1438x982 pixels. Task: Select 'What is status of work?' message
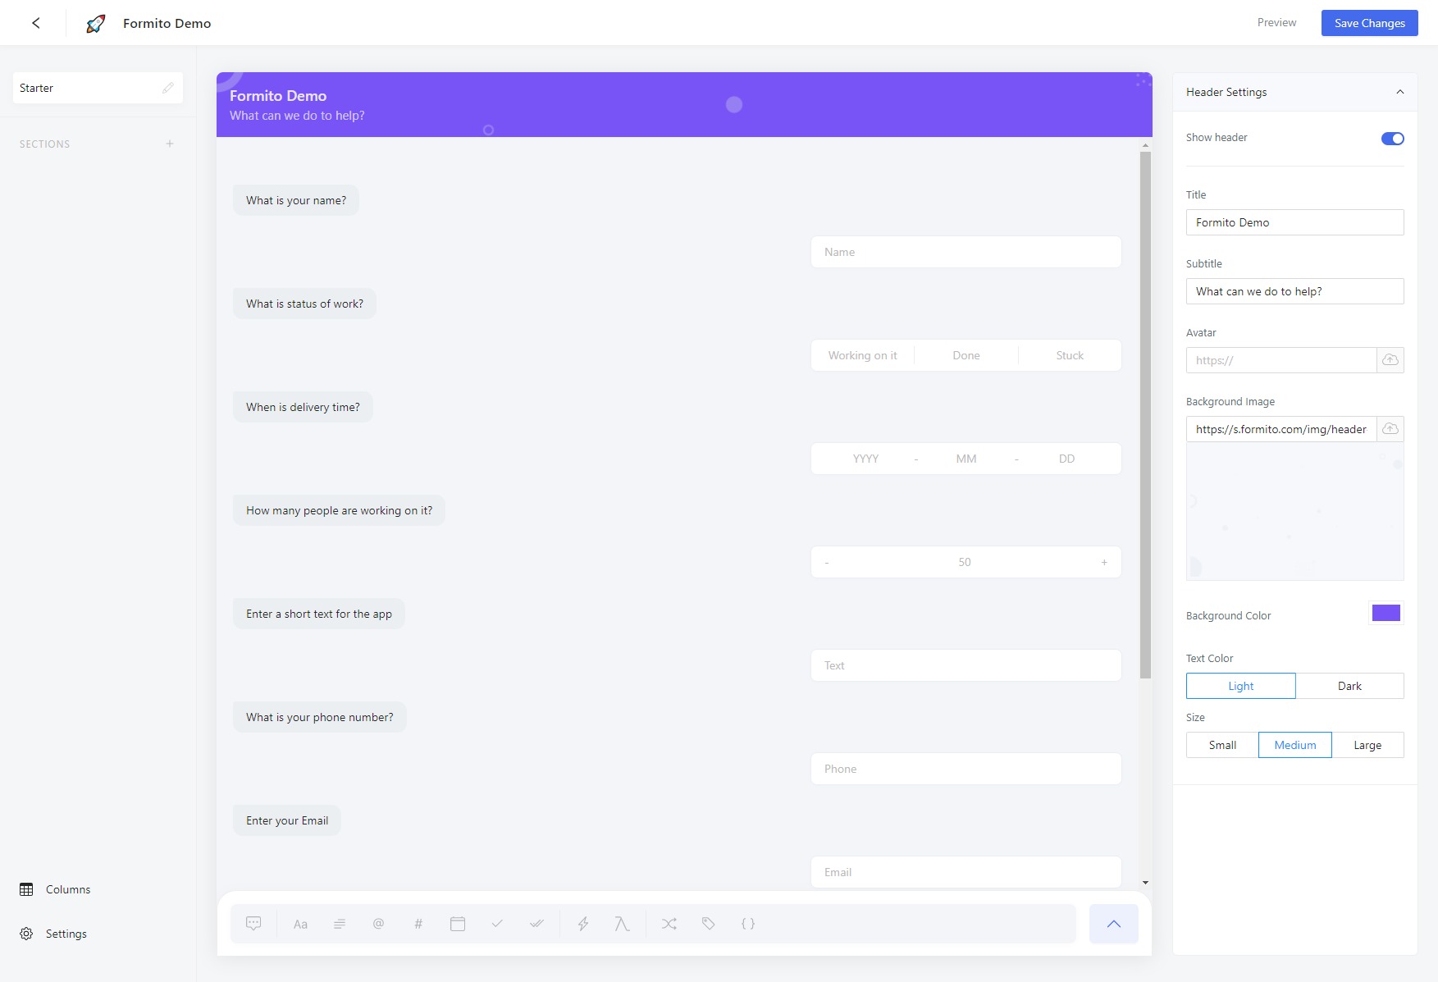pos(304,304)
